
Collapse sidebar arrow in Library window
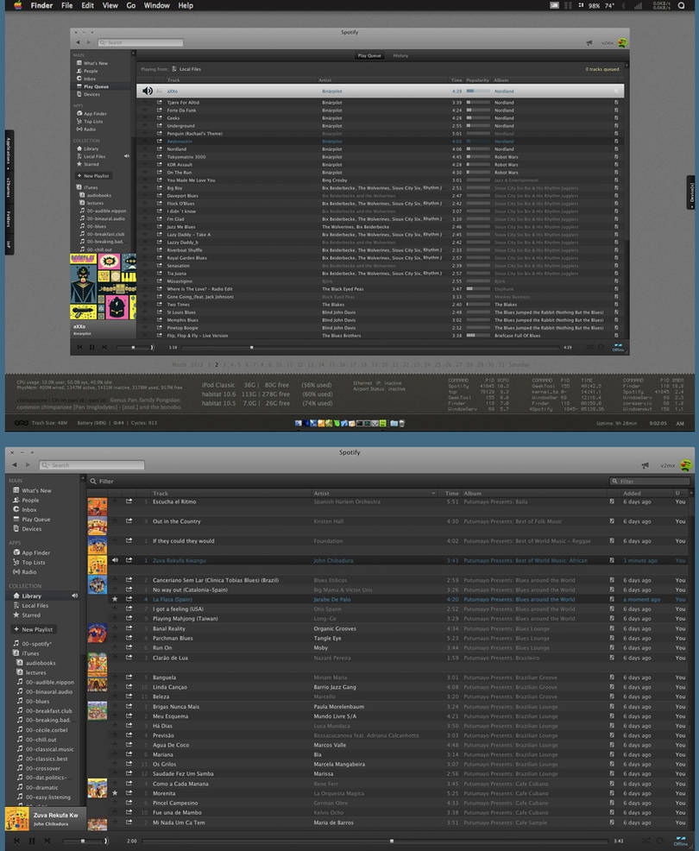click(83, 479)
